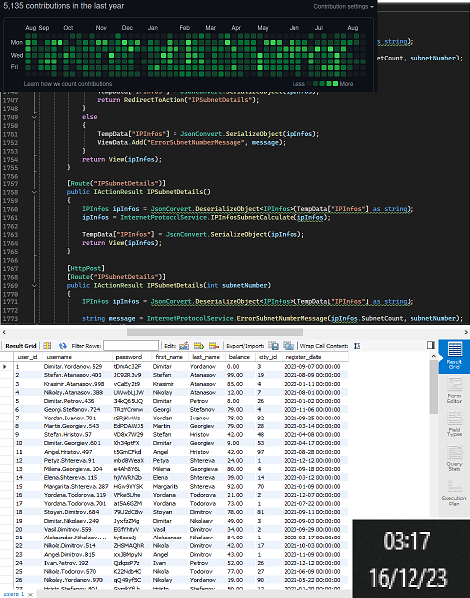Collapse IPSubnetDetails(int subnetNumber) at line 1769

pos(34,285)
